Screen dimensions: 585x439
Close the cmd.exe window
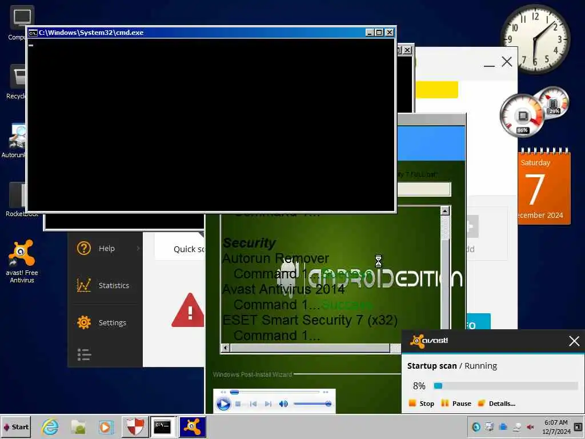coord(389,33)
